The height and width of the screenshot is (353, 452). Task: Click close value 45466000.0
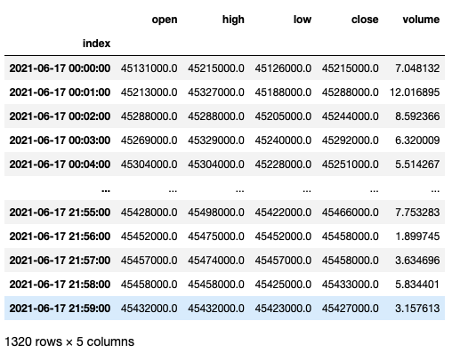(x=350, y=213)
